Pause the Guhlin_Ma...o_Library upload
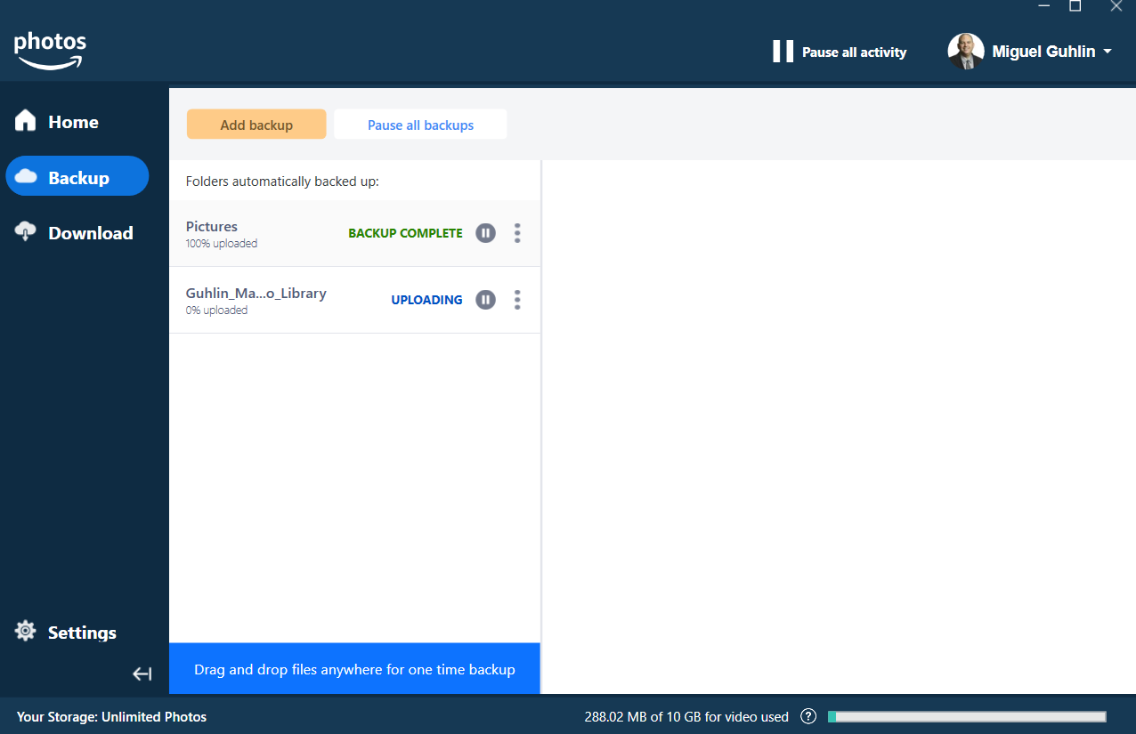 (485, 300)
